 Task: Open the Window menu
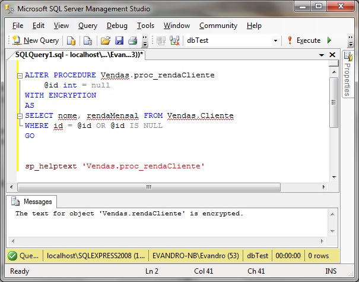click(x=177, y=26)
